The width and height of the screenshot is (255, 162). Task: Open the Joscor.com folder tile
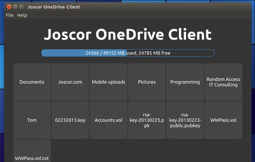point(70,82)
